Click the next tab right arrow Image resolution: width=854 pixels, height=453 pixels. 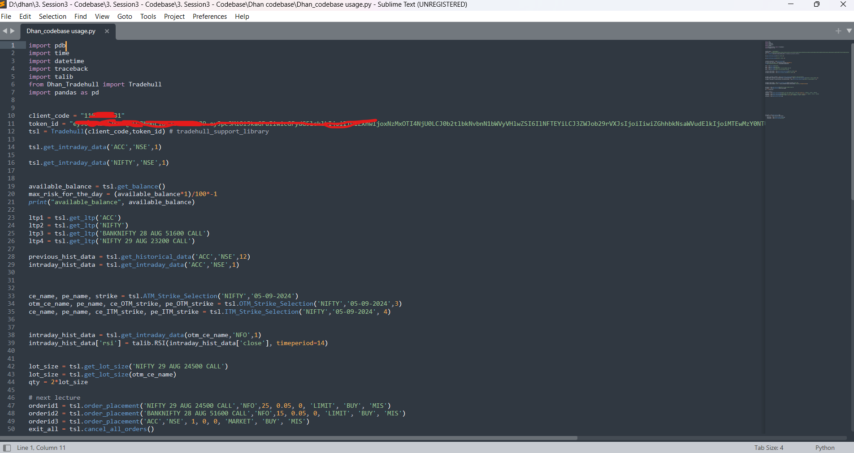(13, 31)
